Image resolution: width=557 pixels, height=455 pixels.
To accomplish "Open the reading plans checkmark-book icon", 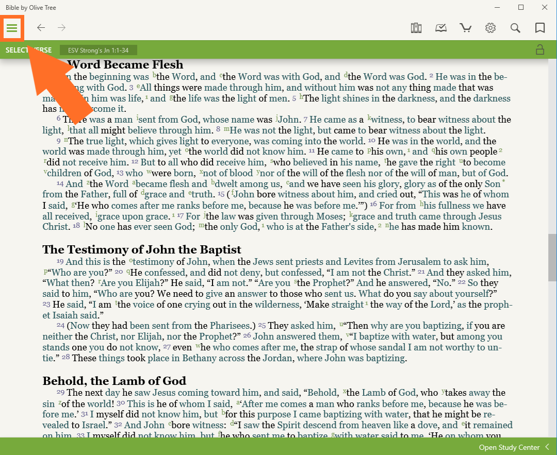I will [x=441, y=28].
